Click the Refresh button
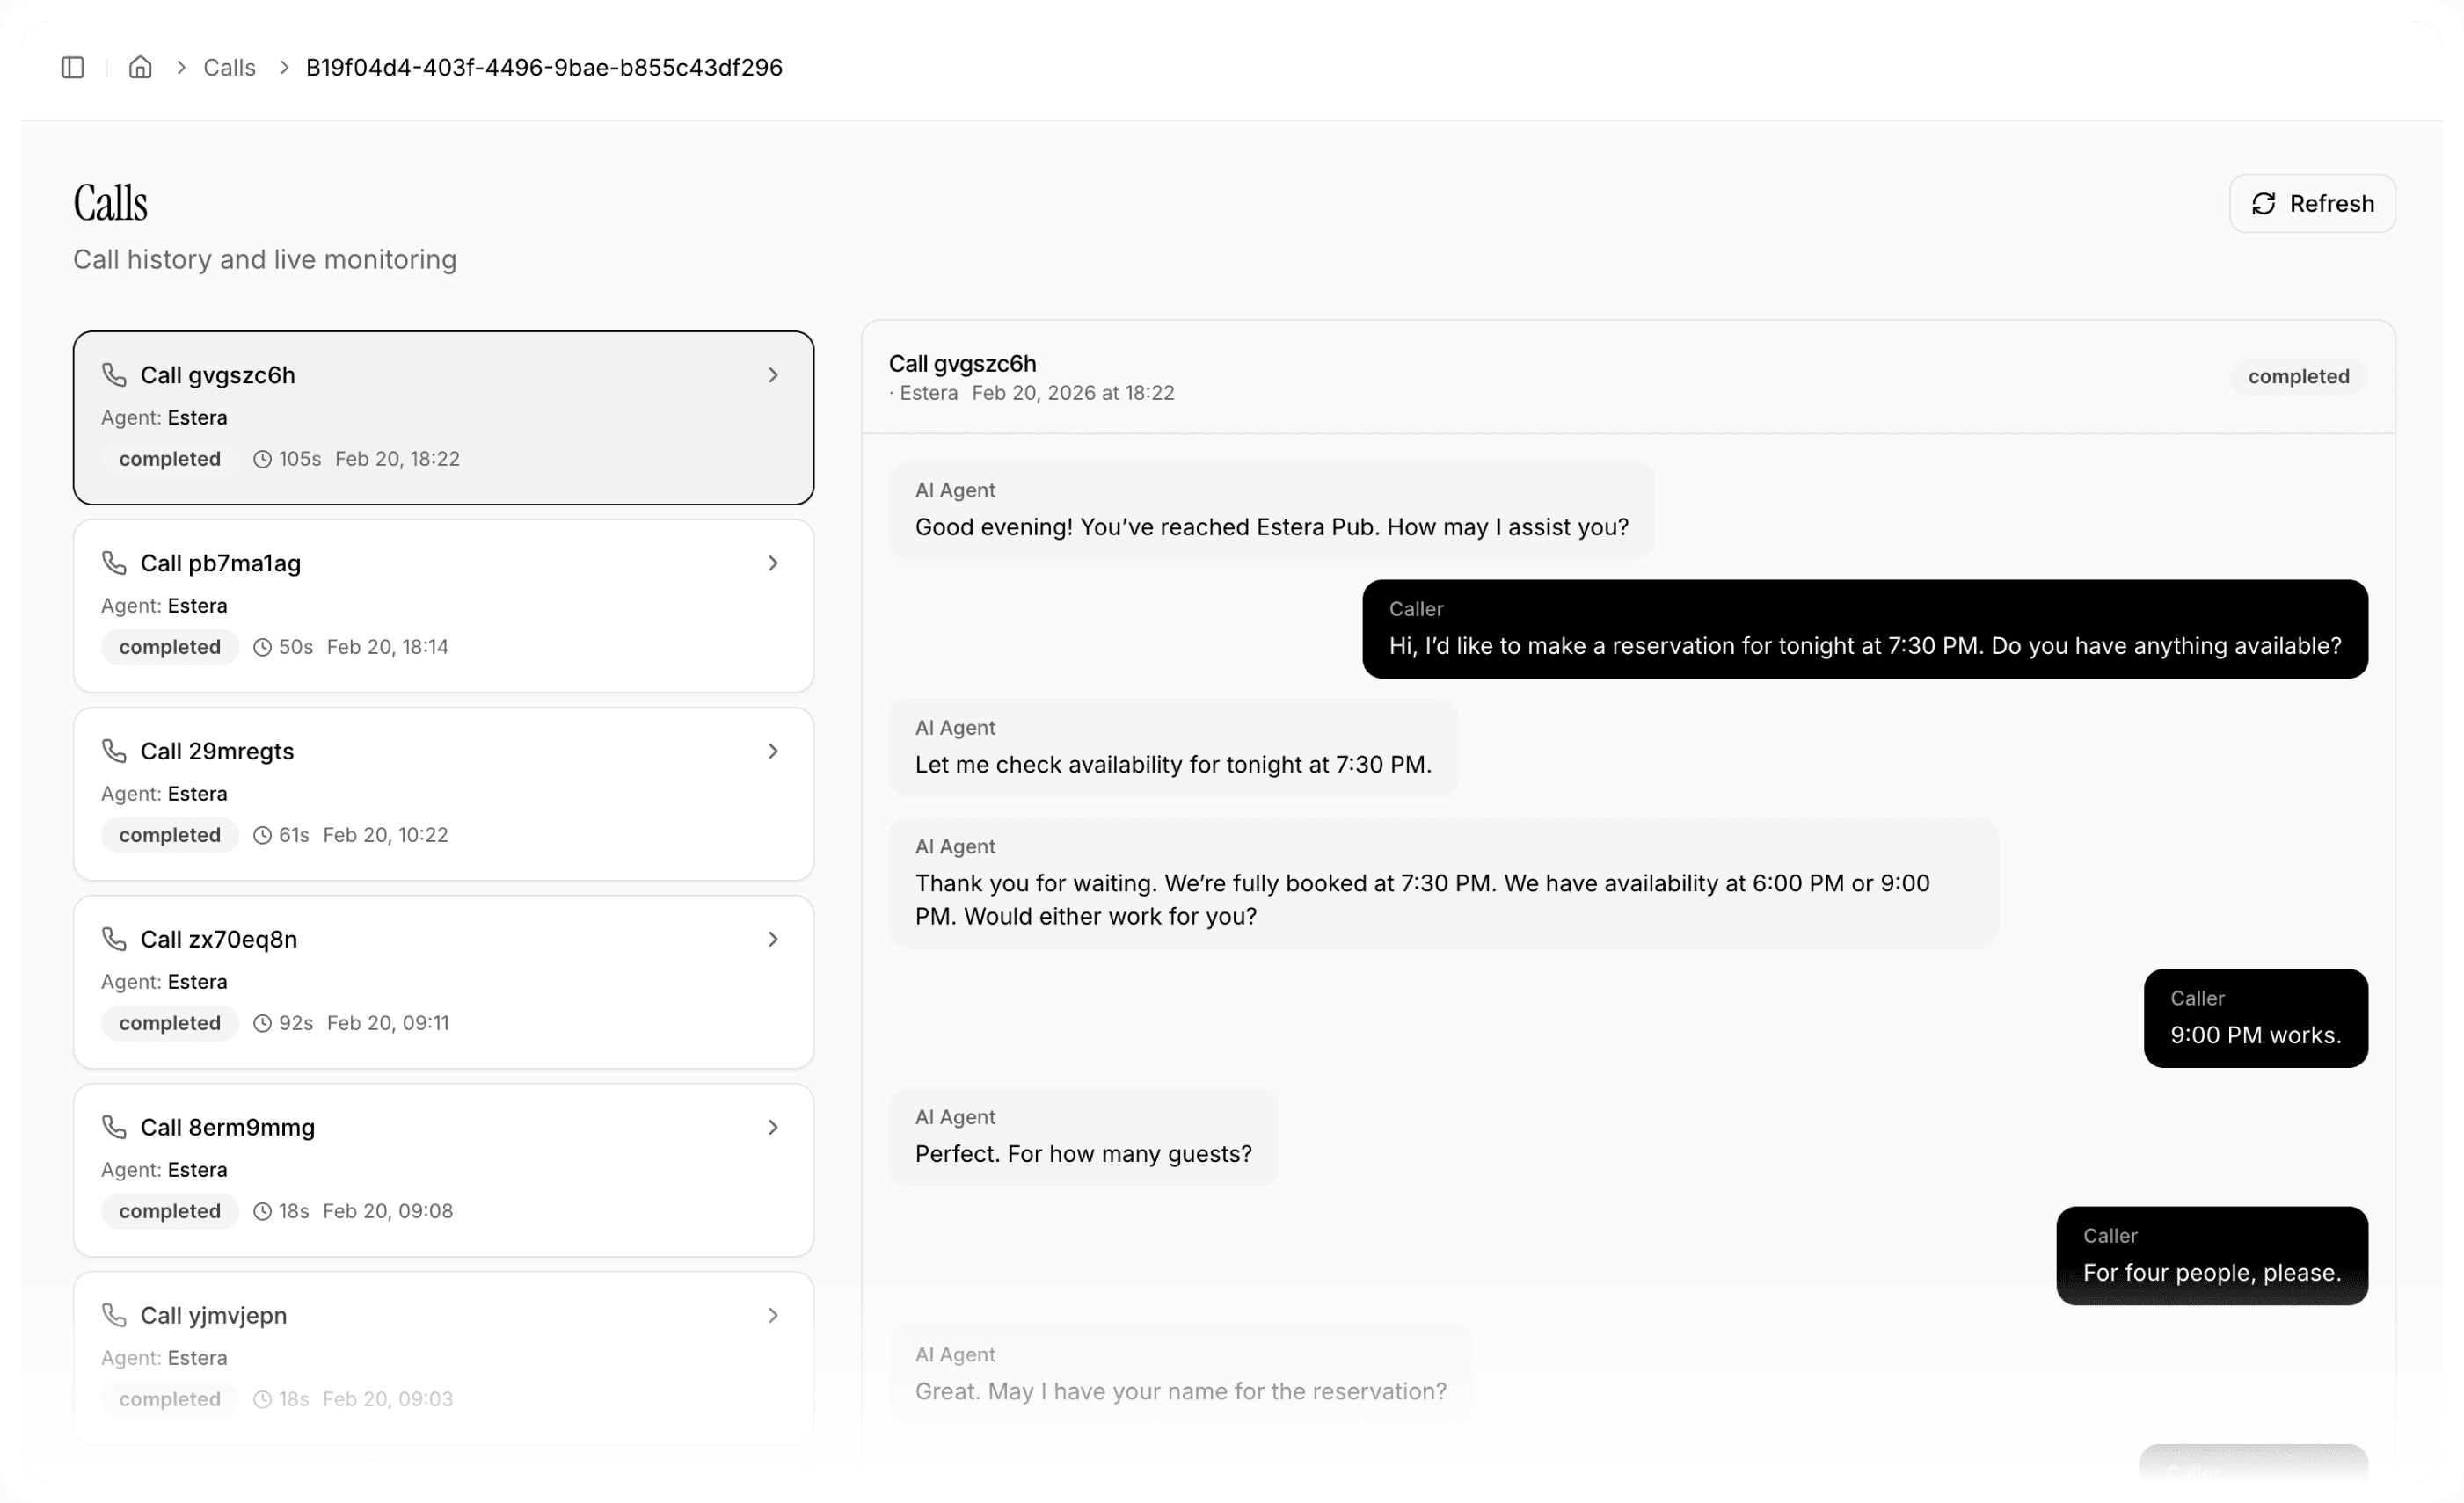 [2311, 204]
